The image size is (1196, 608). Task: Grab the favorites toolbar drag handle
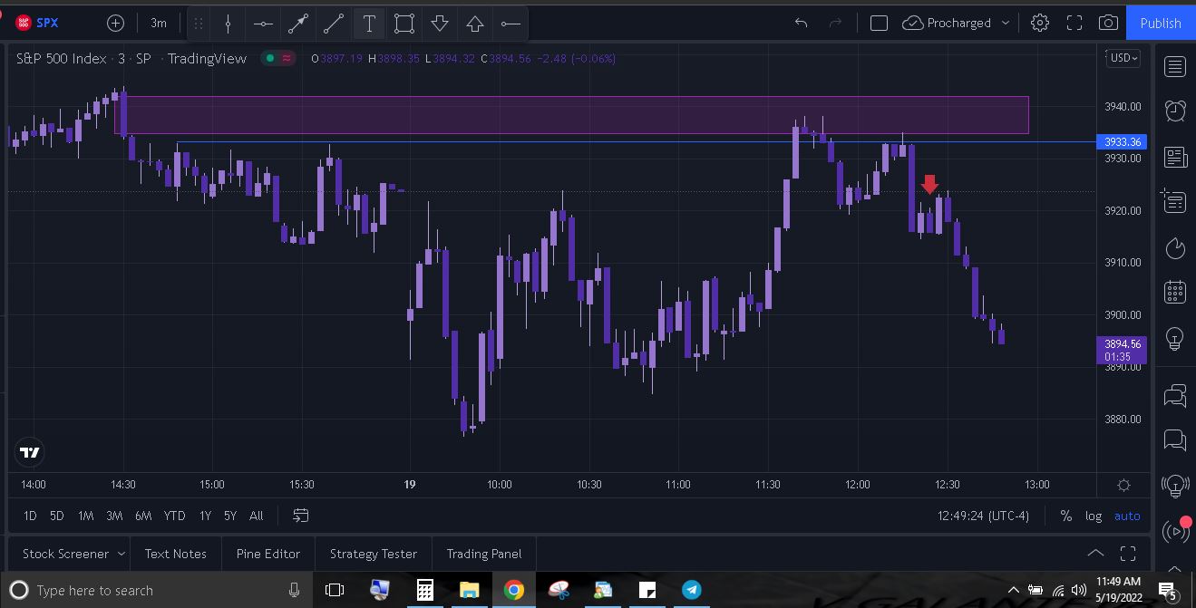click(199, 24)
